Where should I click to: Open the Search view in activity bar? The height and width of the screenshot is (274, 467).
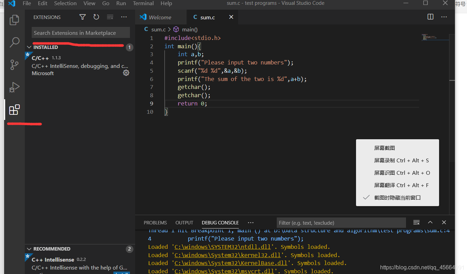[14, 42]
